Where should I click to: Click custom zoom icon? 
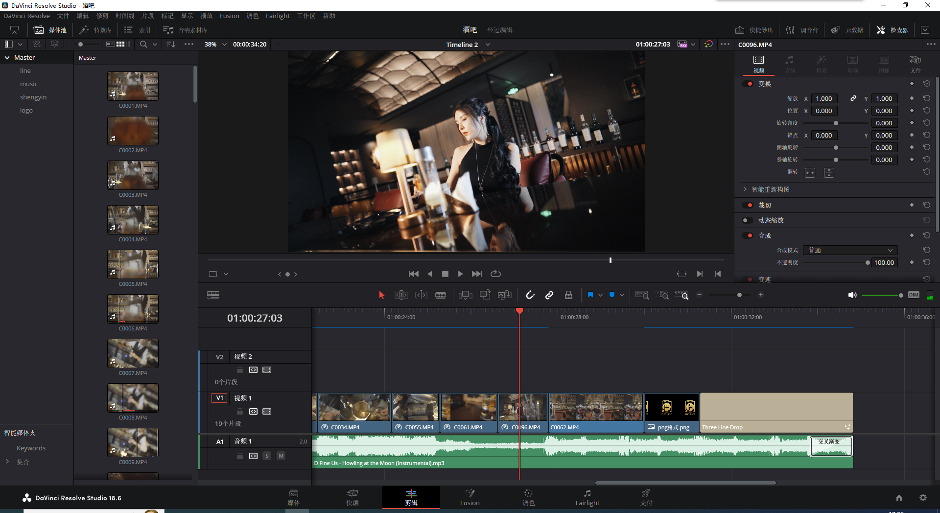[x=681, y=295]
